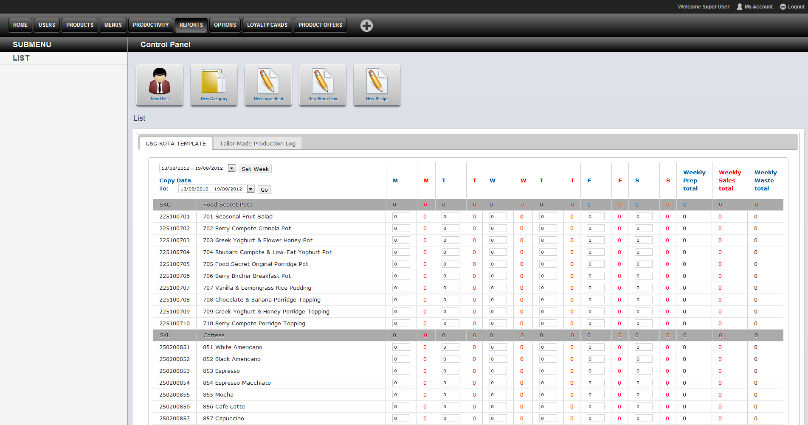Click Welcome Super User text
The width and height of the screenshot is (808, 425).
click(x=704, y=7)
